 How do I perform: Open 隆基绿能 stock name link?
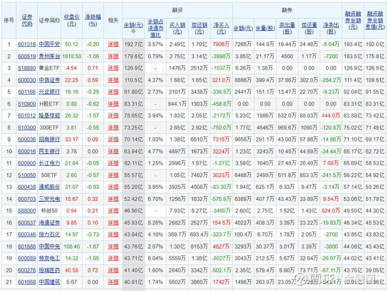(x=49, y=116)
